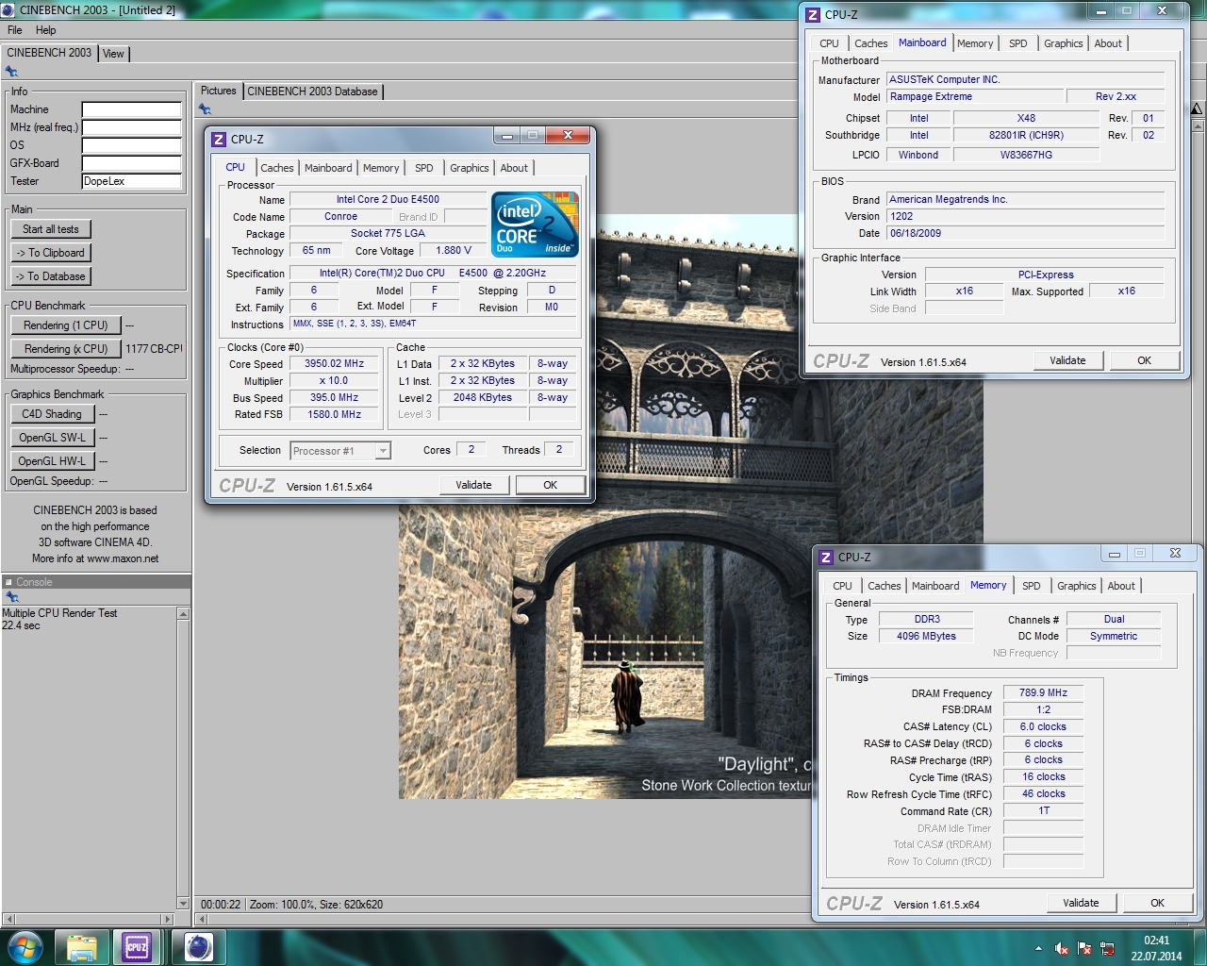Click BIOS version value 1202
Viewport: 1207px width, 966px height.
[1025, 217]
